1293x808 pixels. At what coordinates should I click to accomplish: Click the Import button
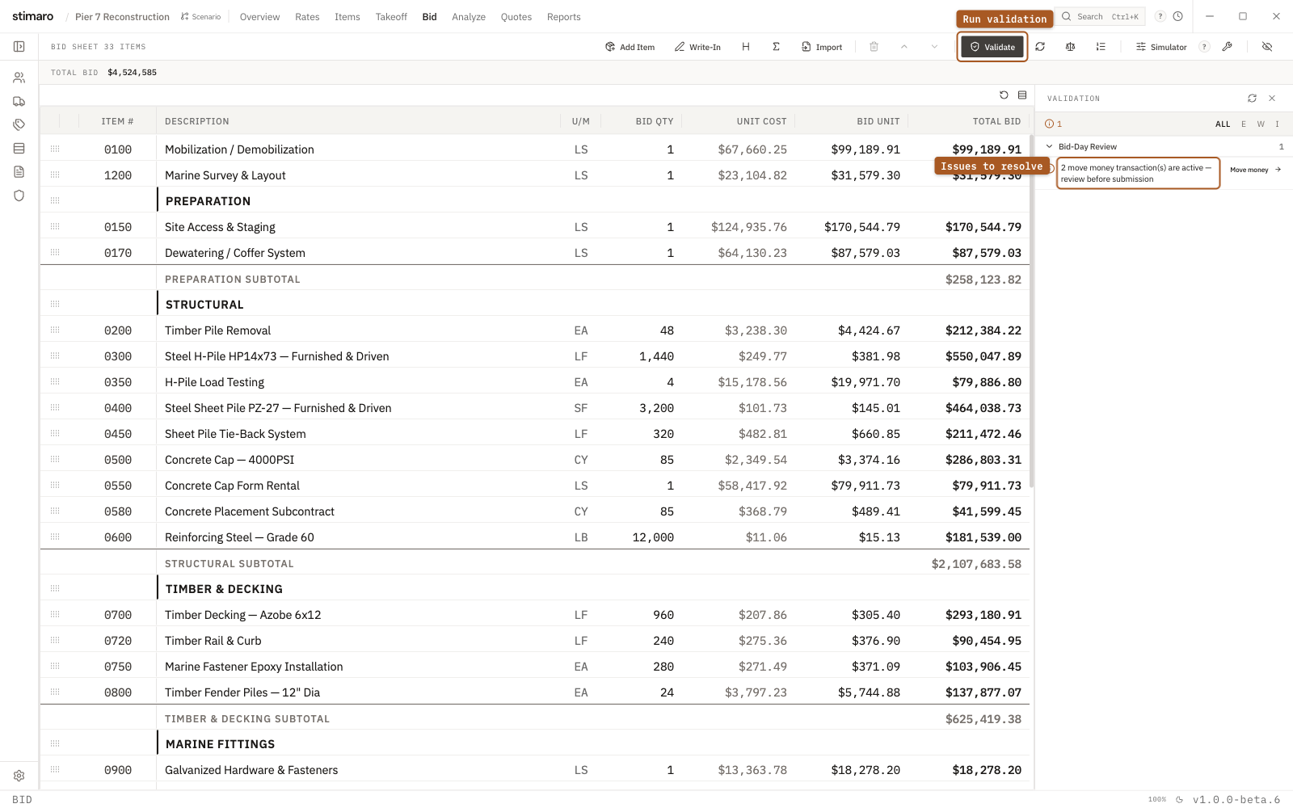point(822,47)
